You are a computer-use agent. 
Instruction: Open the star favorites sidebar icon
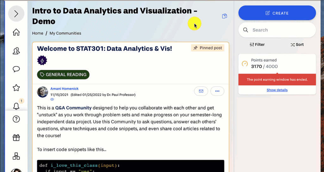point(16,88)
